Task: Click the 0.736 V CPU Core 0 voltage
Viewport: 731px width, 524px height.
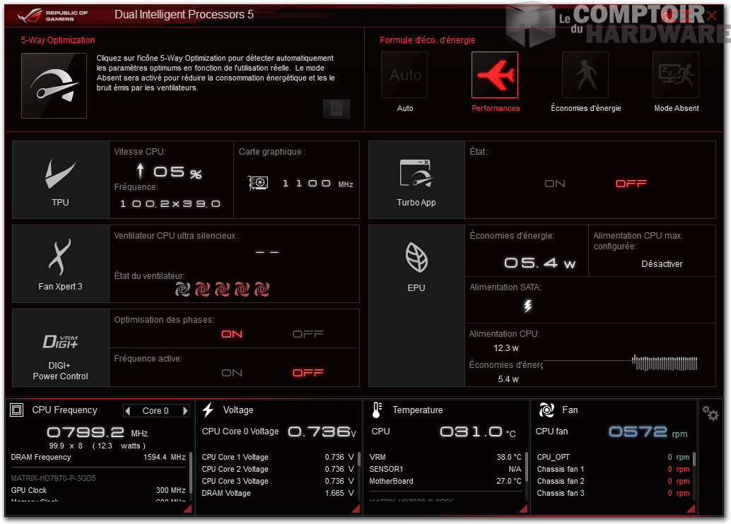Action: [x=322, y=432]
